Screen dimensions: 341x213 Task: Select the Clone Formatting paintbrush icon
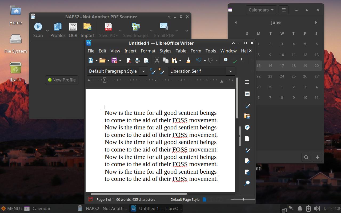(x=188, y=60)
